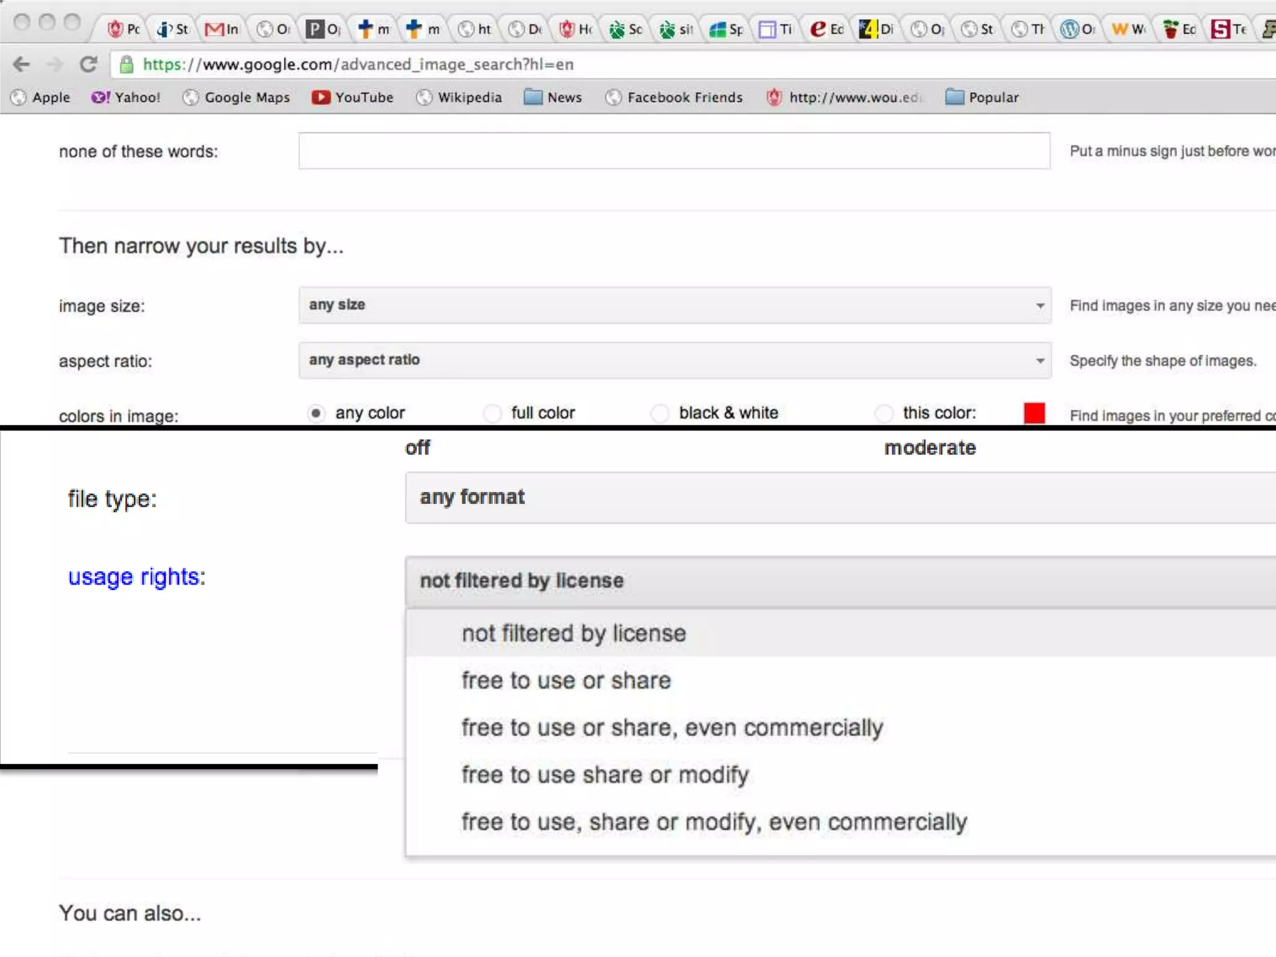
Task: Open the YouTube bookmark icon
Action: 321,97
